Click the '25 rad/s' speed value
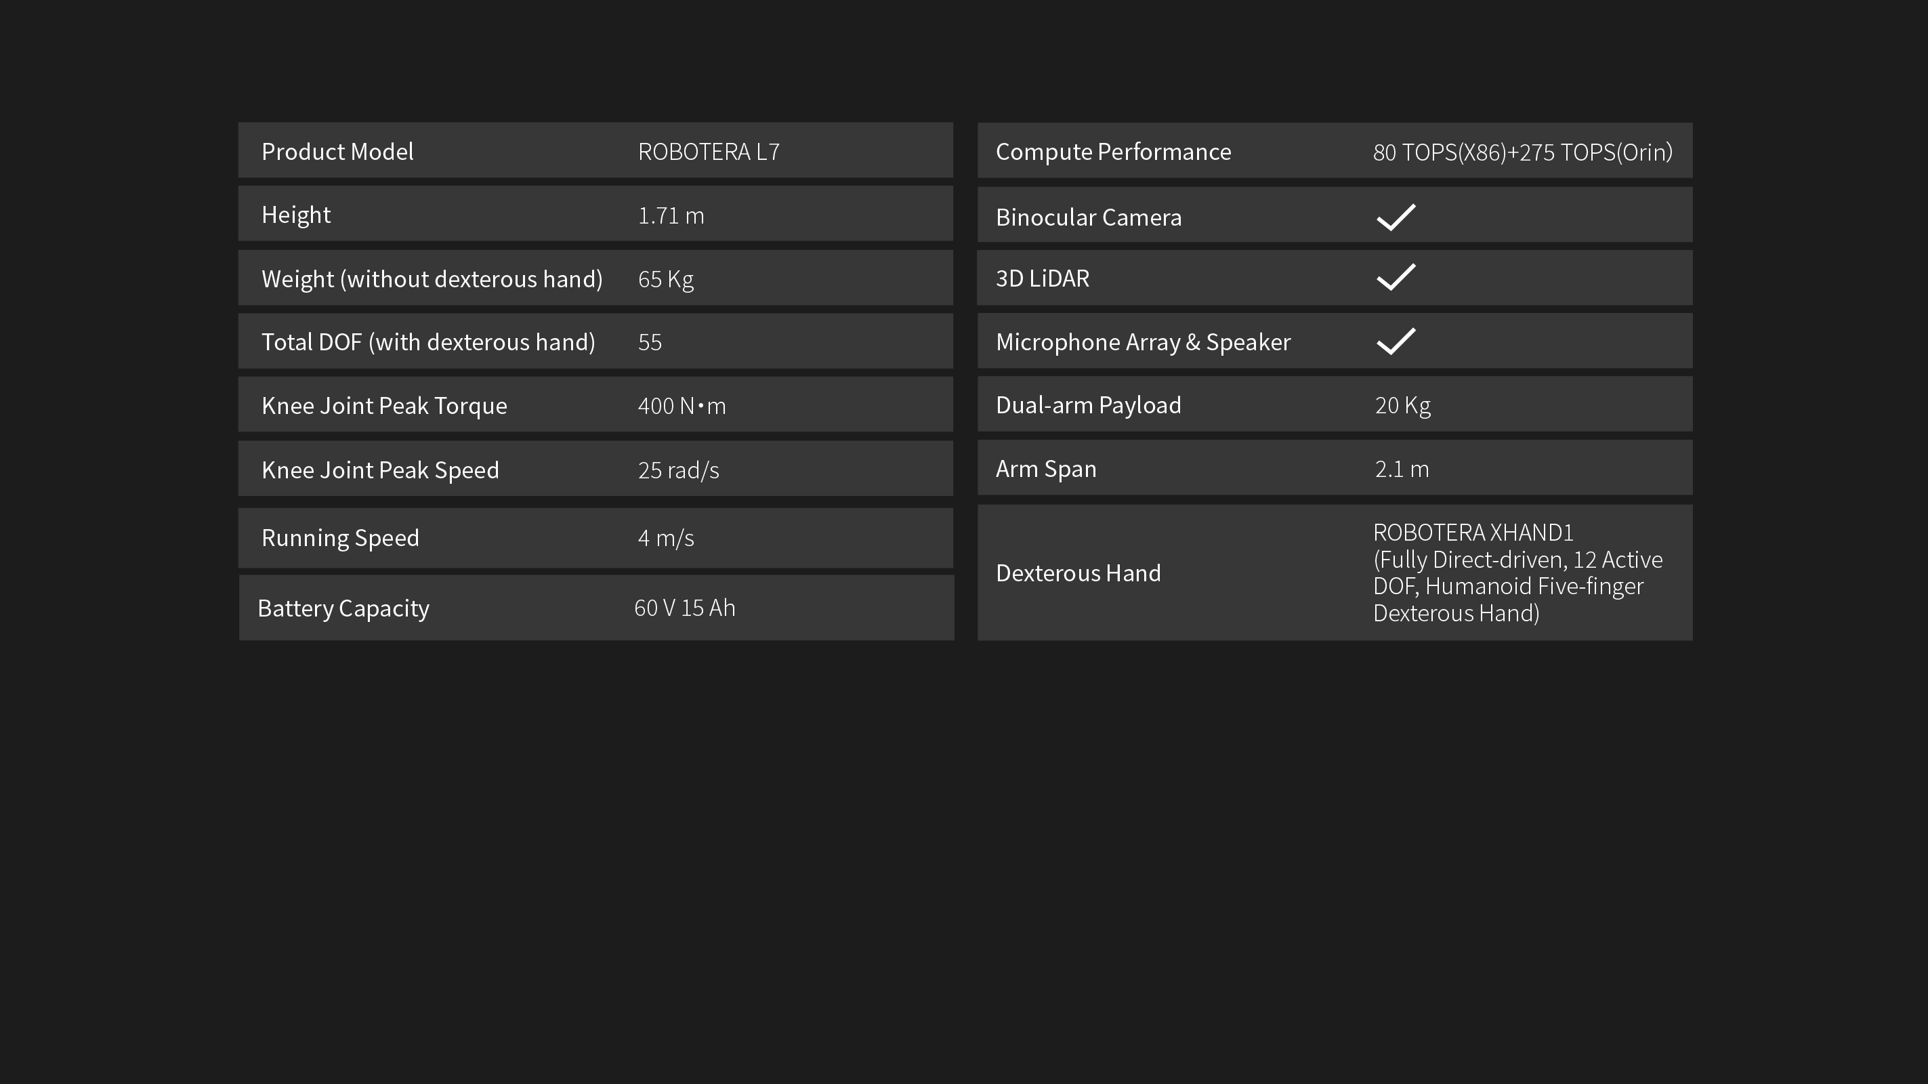The height and width of the screenshot is (1084, 1928). (678, 470)
